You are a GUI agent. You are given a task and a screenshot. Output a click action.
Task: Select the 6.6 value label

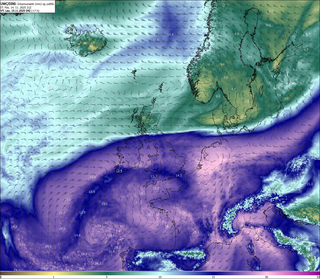[x=136, y=84]
